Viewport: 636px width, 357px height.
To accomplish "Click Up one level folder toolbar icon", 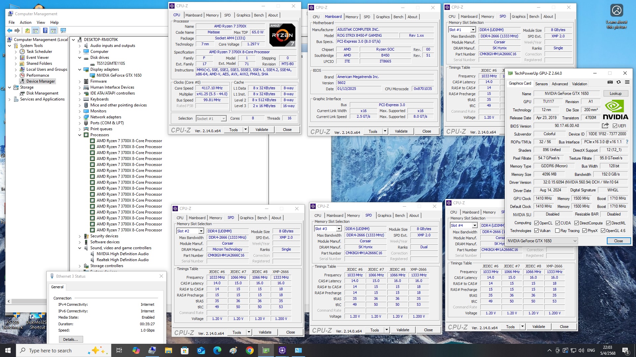I will click(x=27, y=30).
